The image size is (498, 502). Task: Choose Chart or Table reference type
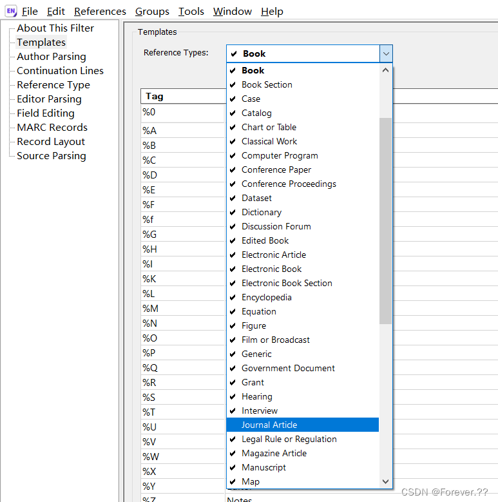(302, 128)
